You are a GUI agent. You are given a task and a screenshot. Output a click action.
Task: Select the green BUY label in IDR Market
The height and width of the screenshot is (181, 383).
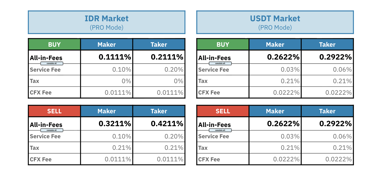(54, 45)
